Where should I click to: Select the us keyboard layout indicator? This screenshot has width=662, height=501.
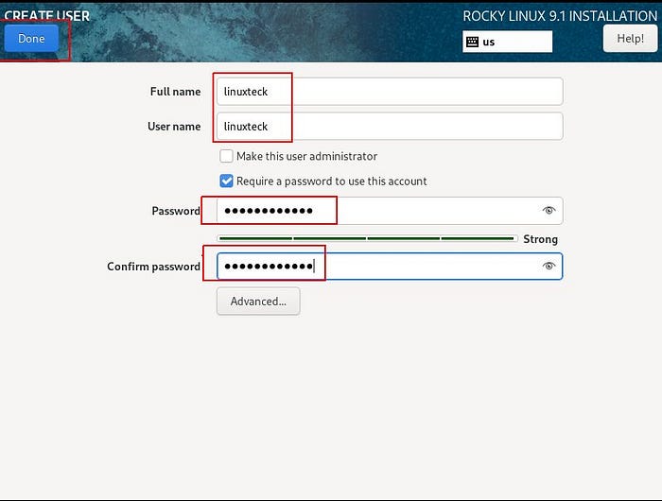(507, 42)
